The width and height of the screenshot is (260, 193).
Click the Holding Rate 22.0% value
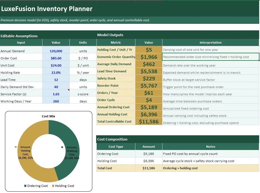coord(56,72)
